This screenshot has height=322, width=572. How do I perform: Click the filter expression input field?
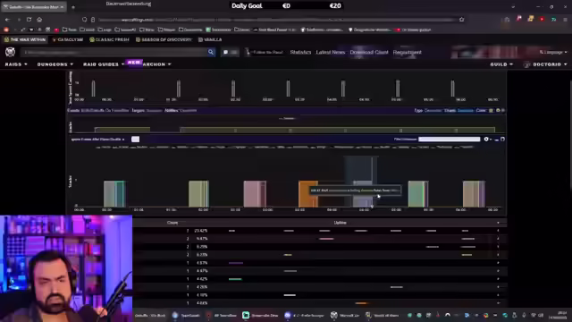coord(450,140)
